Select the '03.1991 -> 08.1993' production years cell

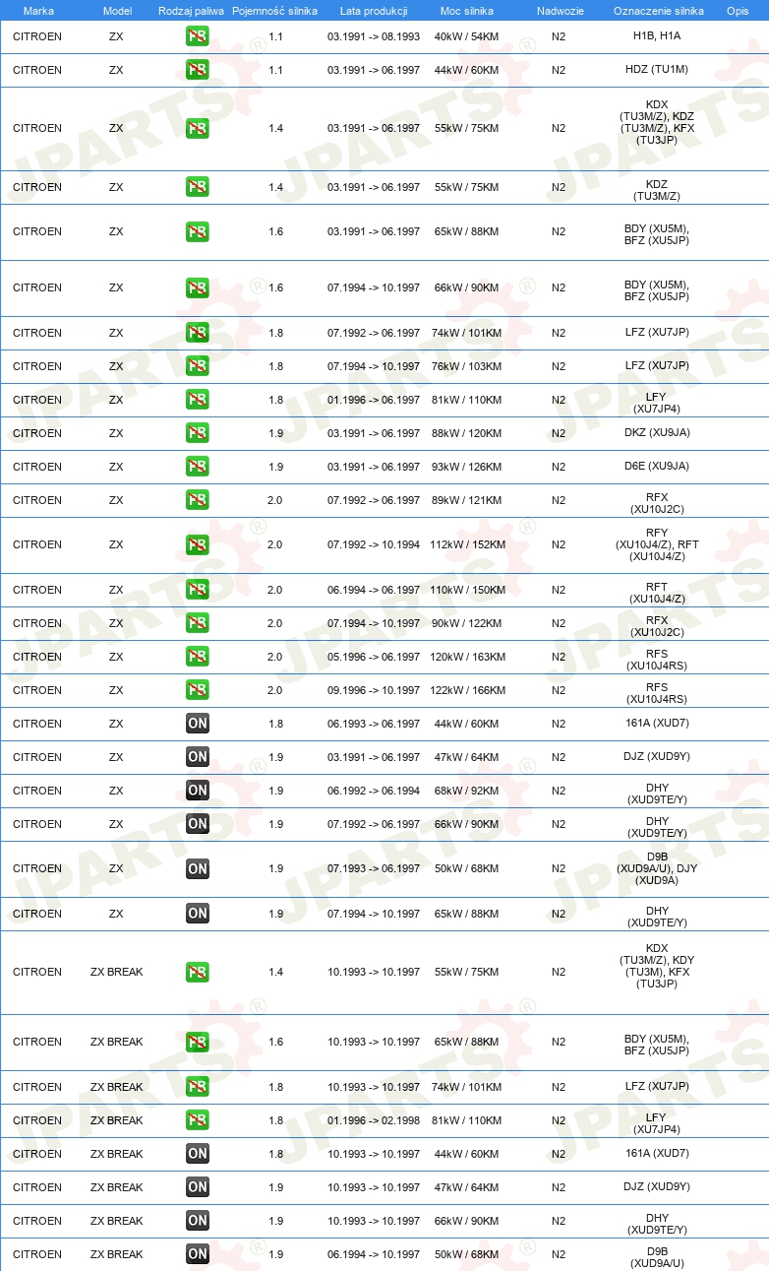click(x=374, y=36)
